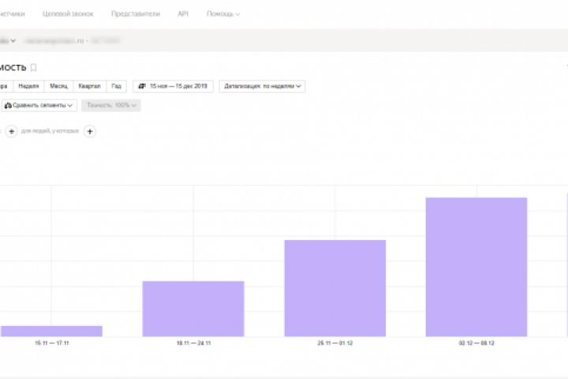
Task: Open the API link in top navigation
Action: click(183, 13)
